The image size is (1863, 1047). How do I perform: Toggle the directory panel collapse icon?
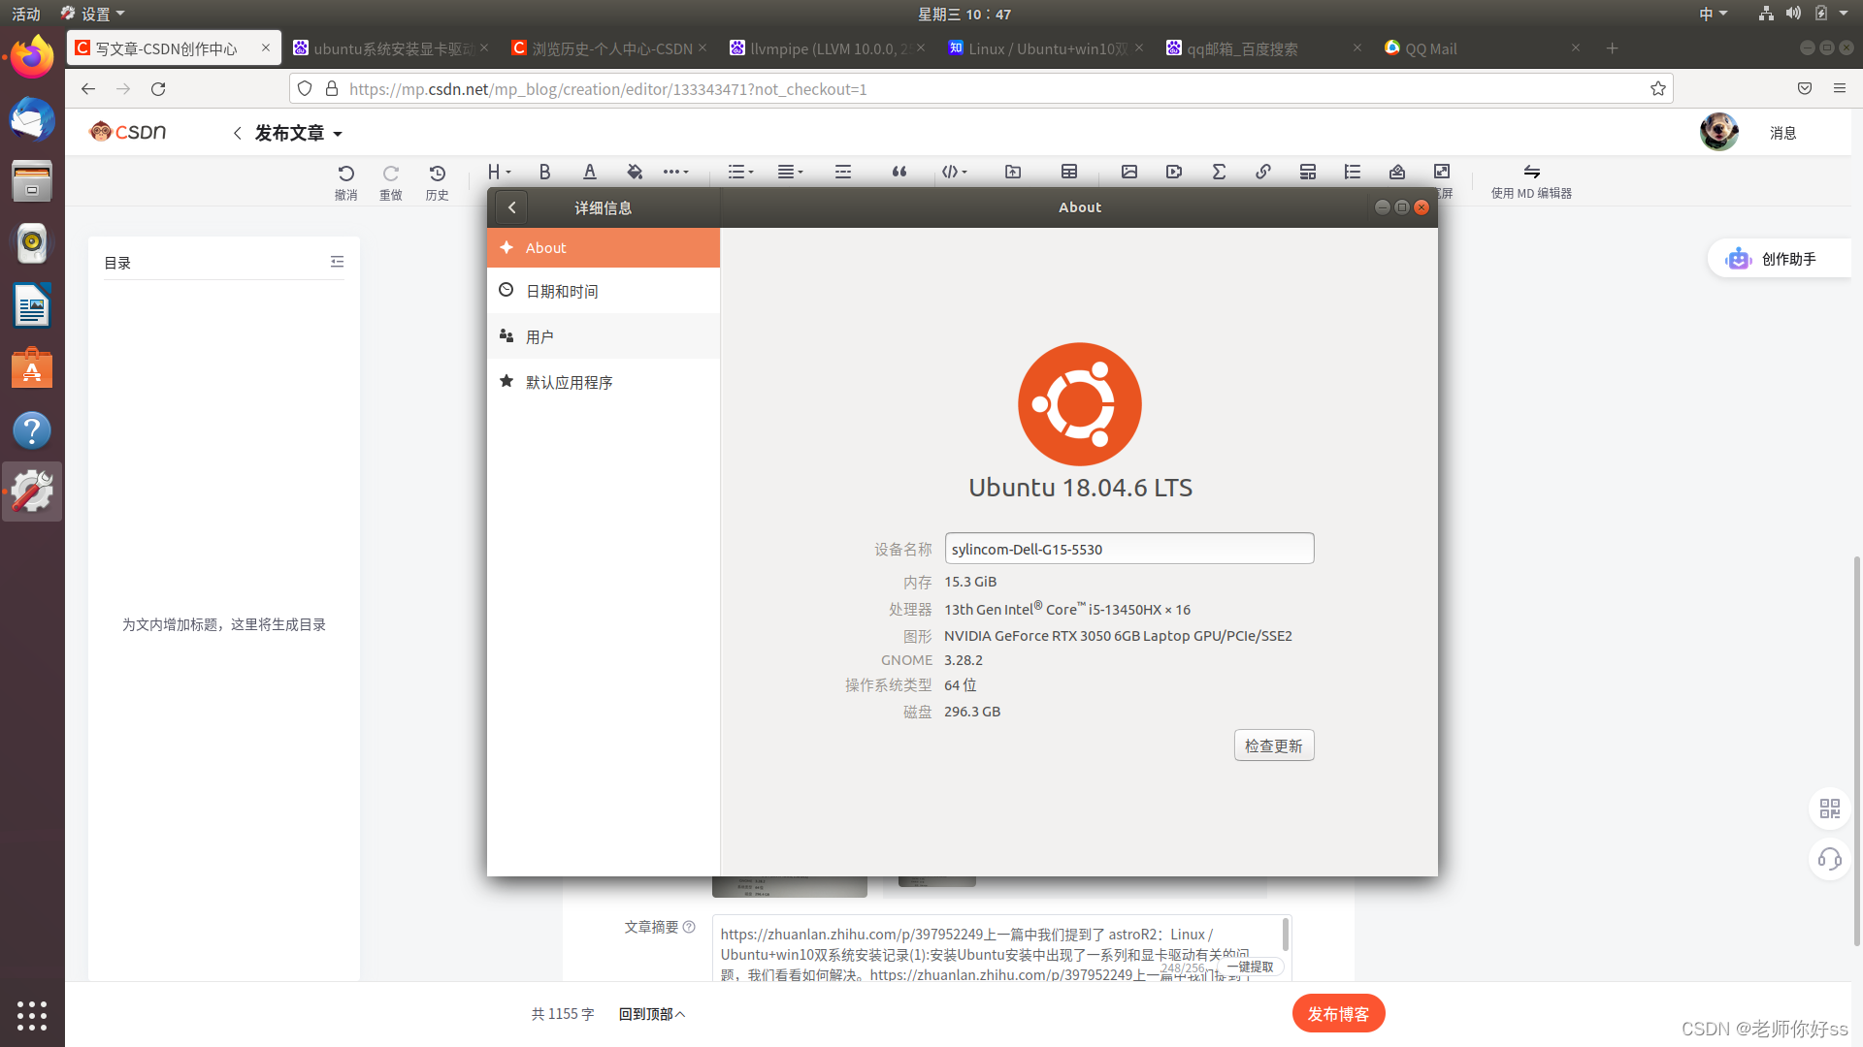click(337, 262)
